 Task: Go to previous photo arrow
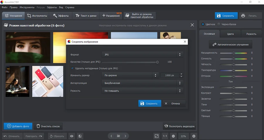tap(111, 136)
